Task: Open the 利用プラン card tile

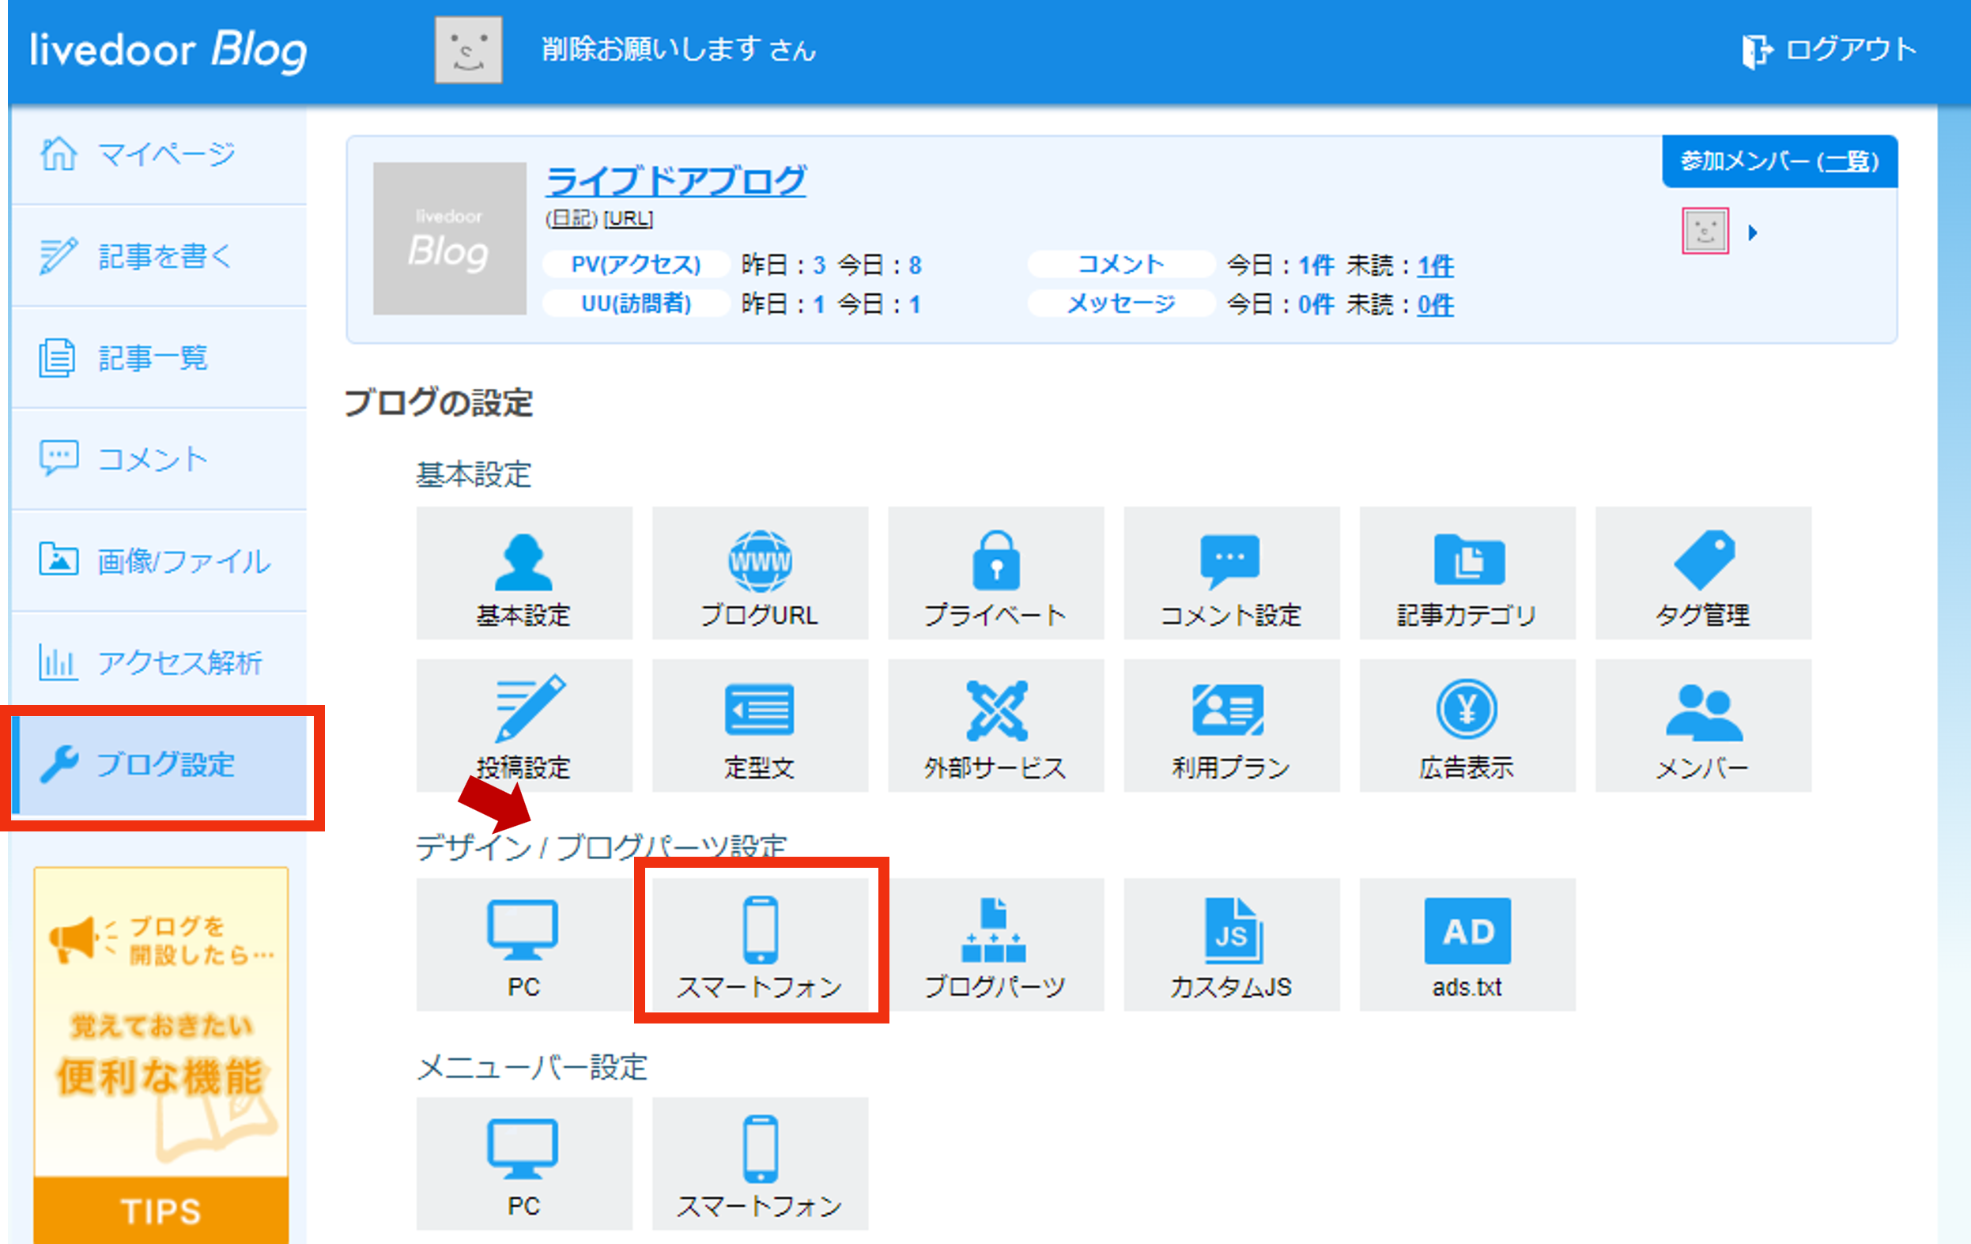Action: pos(1231,725)
